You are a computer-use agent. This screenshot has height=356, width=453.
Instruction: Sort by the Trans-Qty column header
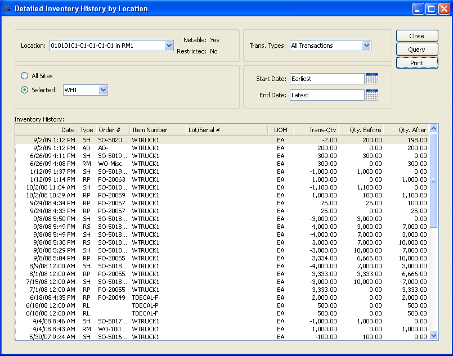coord(315,130)
